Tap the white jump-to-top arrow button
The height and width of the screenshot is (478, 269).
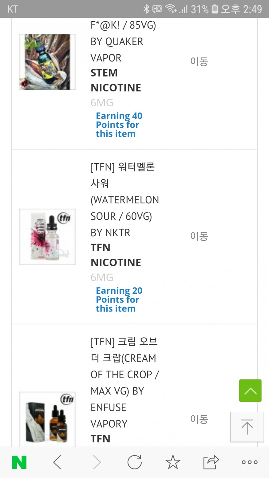(x=247, y=427)
